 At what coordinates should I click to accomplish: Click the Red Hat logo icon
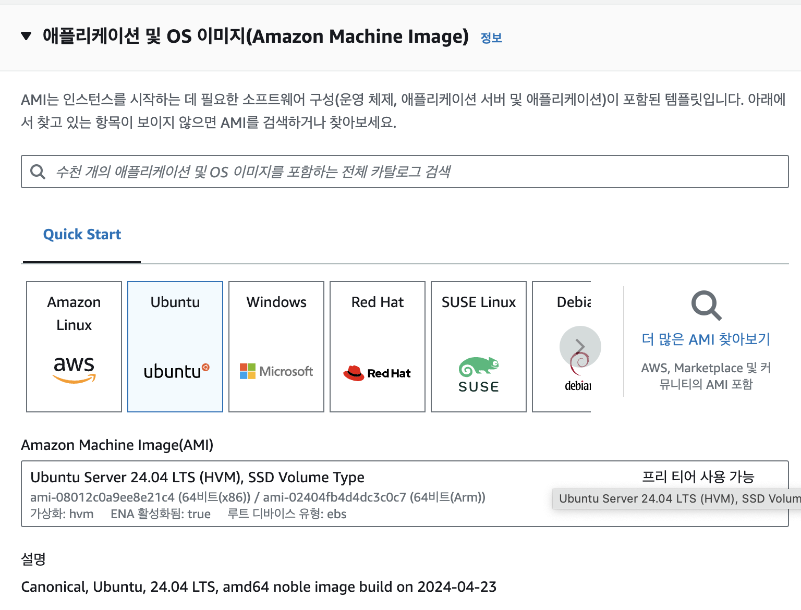pyautogui.click(x=377, y=373)
